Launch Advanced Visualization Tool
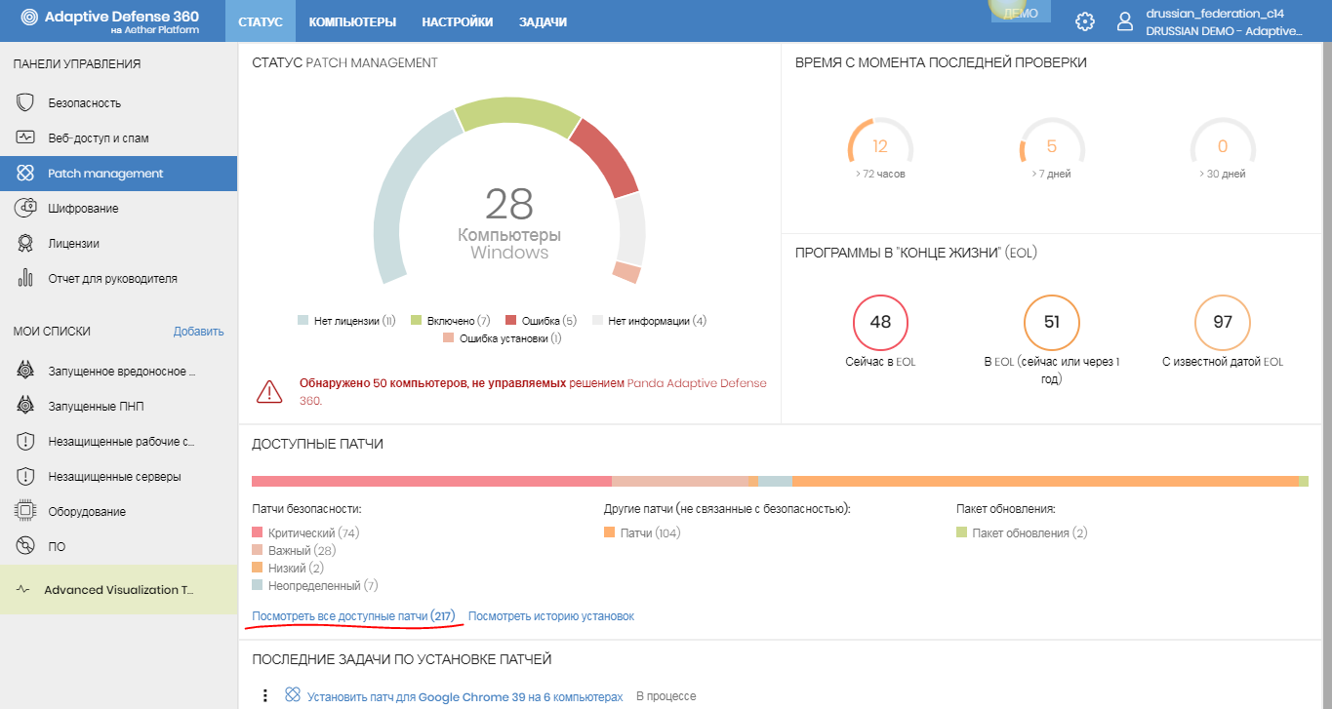1332x709 pixels. click(x=118, y=590)
